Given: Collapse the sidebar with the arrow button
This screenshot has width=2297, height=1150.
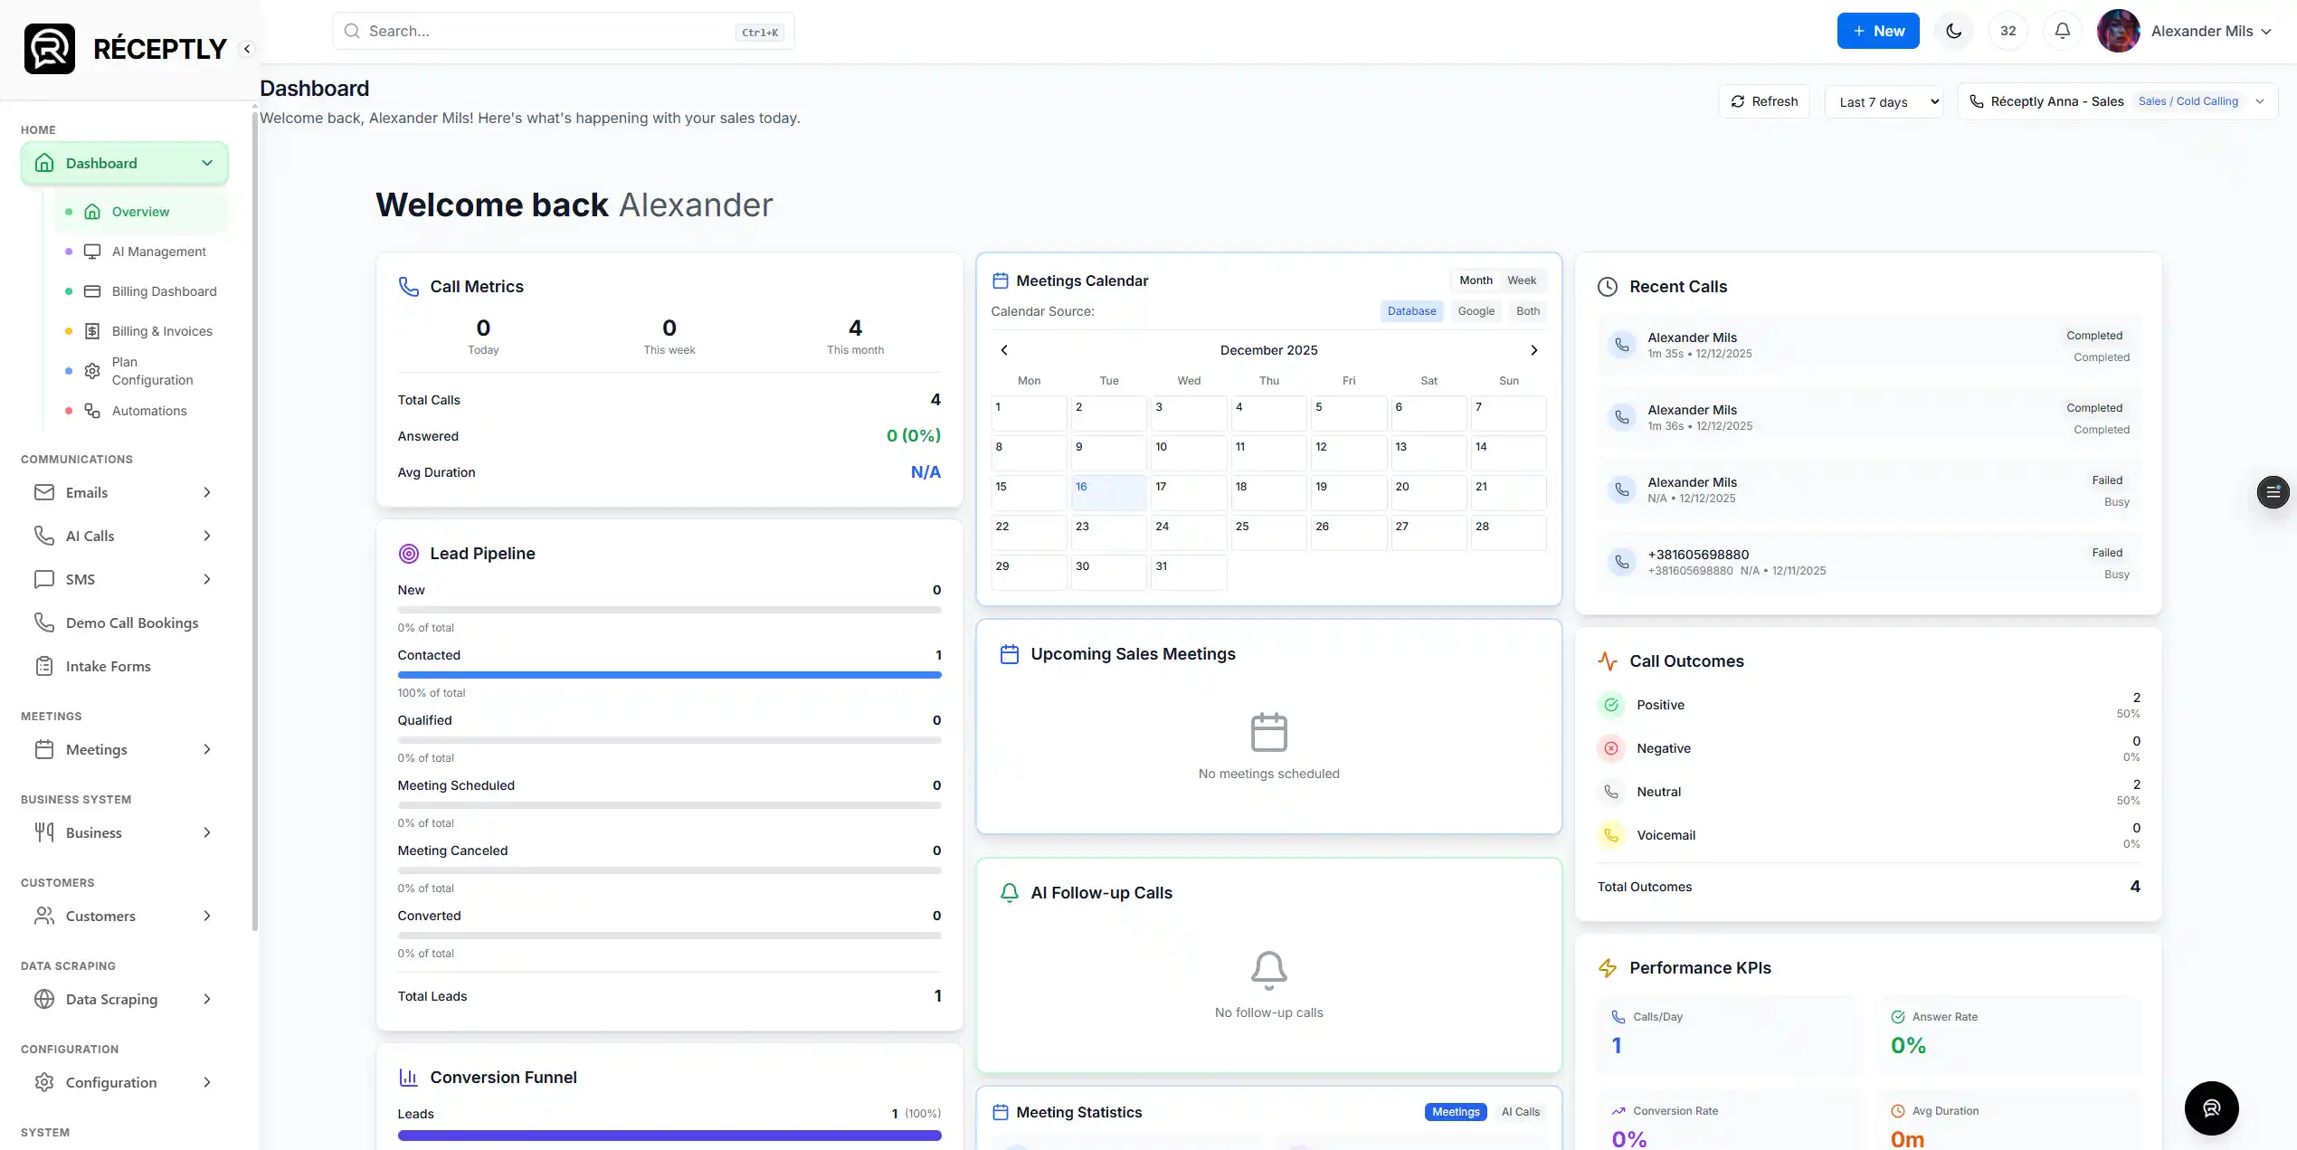Looking at the screenshot, I should tap(247, 49).
